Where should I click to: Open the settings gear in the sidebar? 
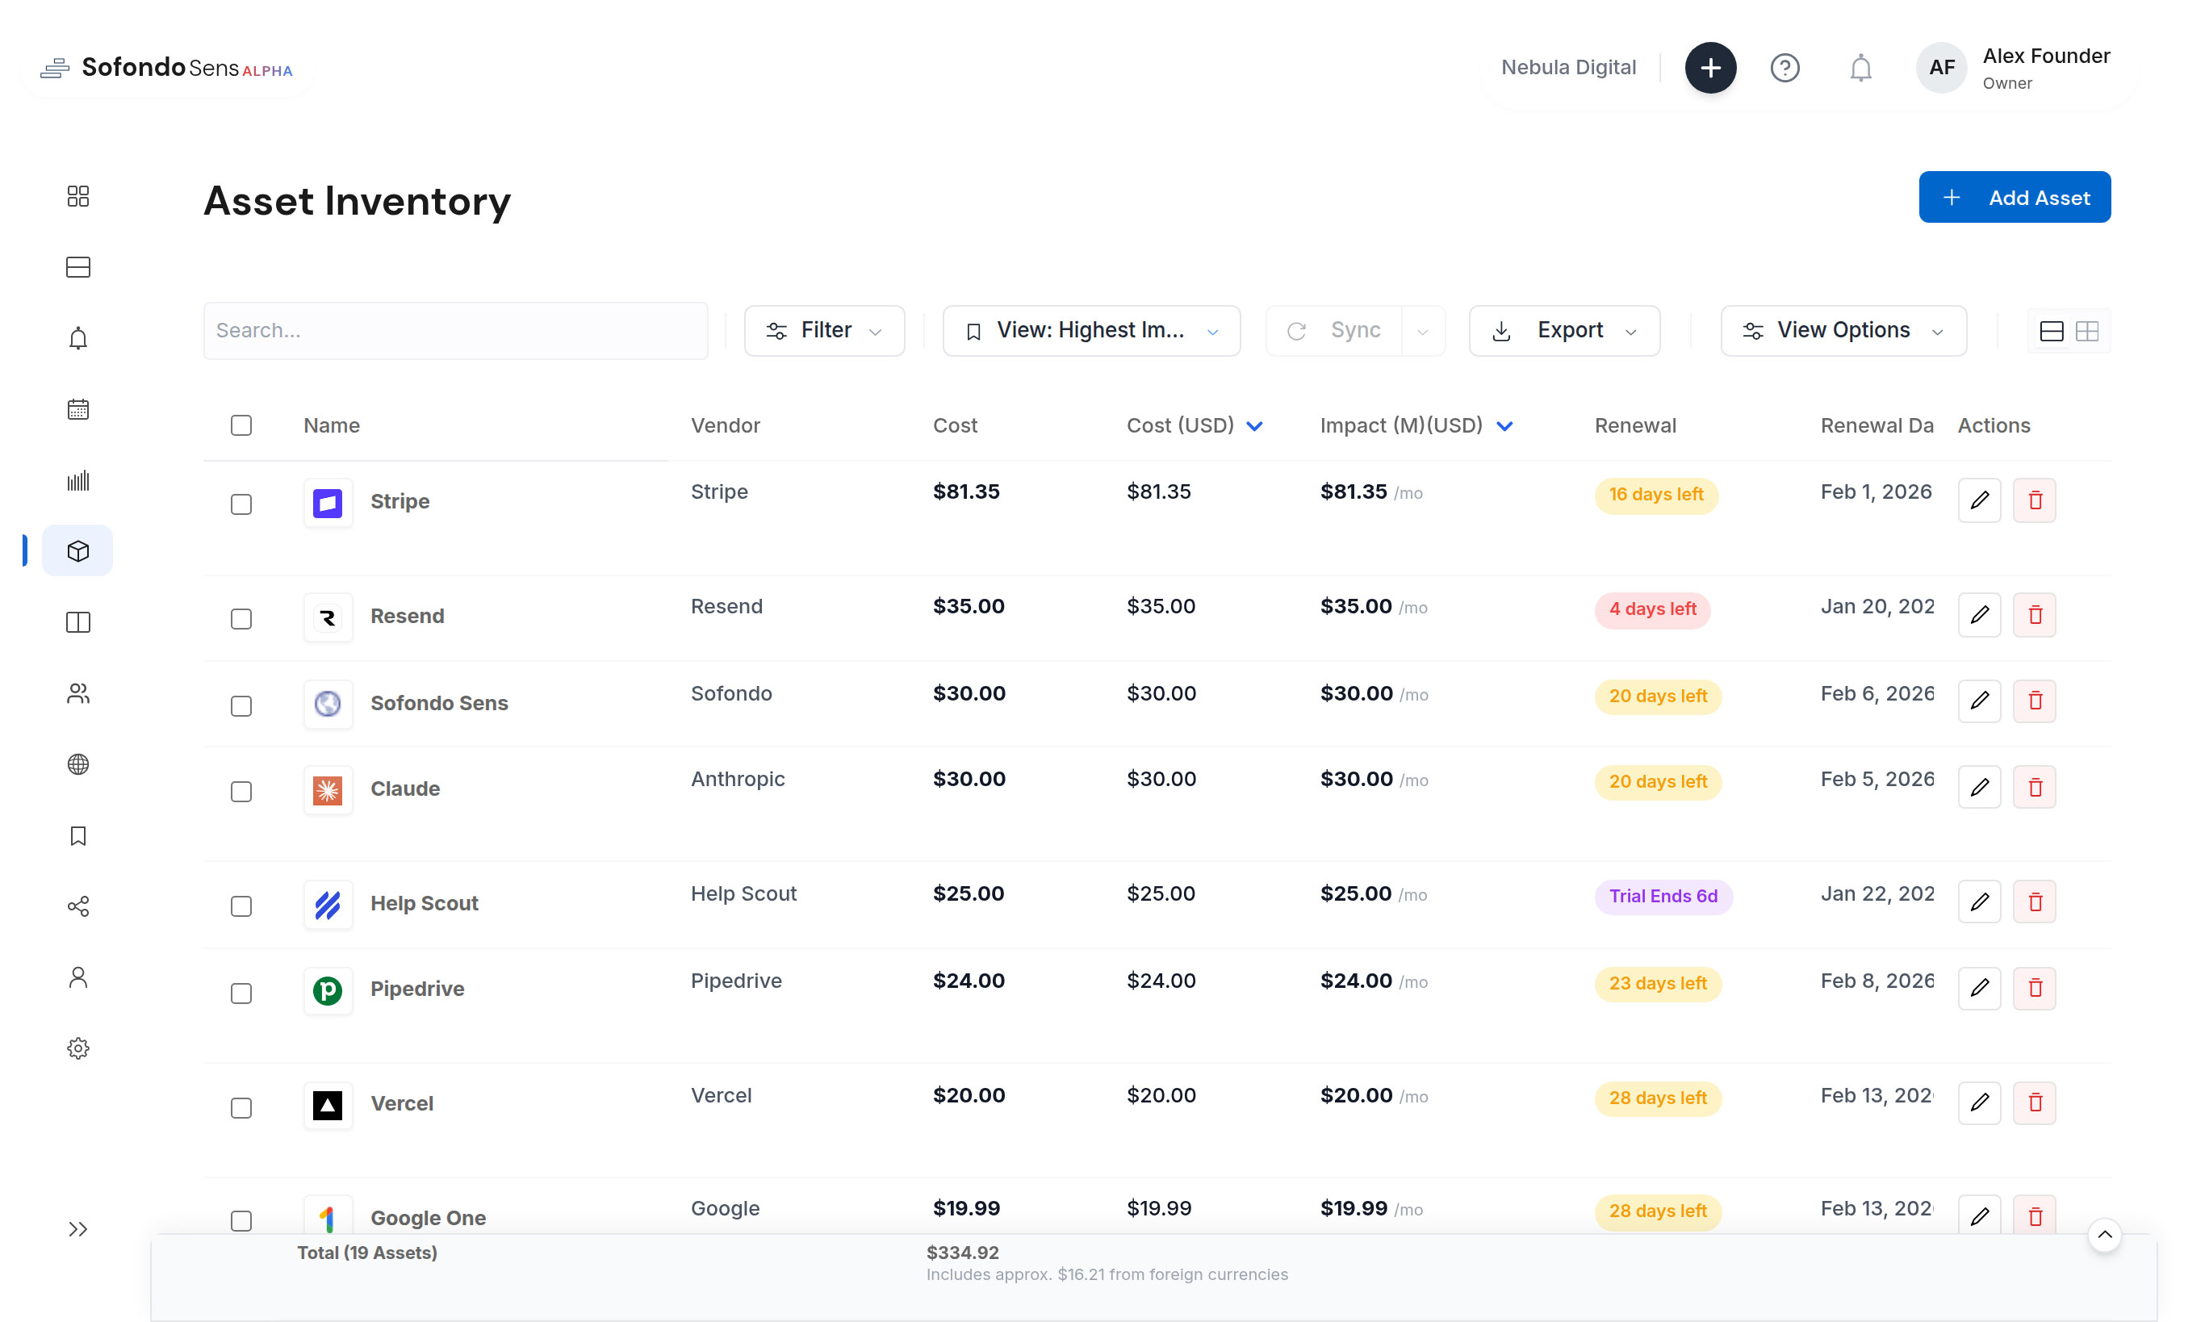(x=78, y=1048)
